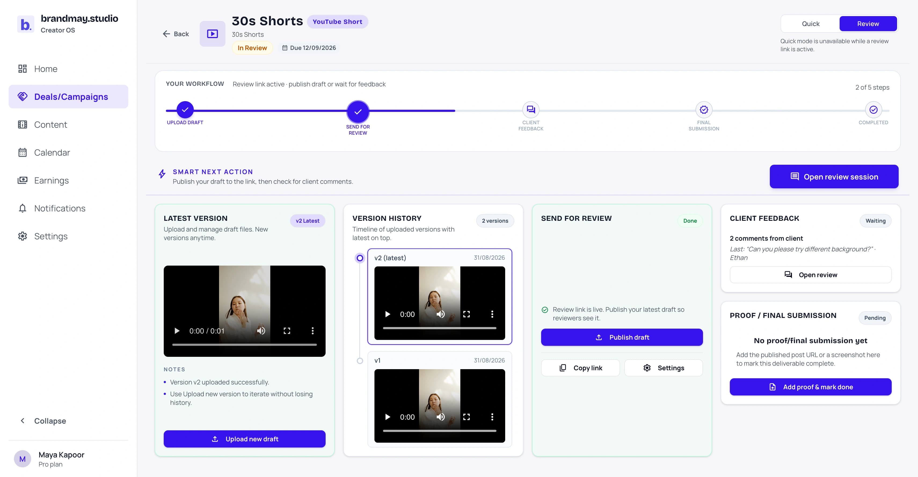Viewport: 918px width, 477px height.
Task: Open review from Client Feedback card
Action: [x=810, y=274]
